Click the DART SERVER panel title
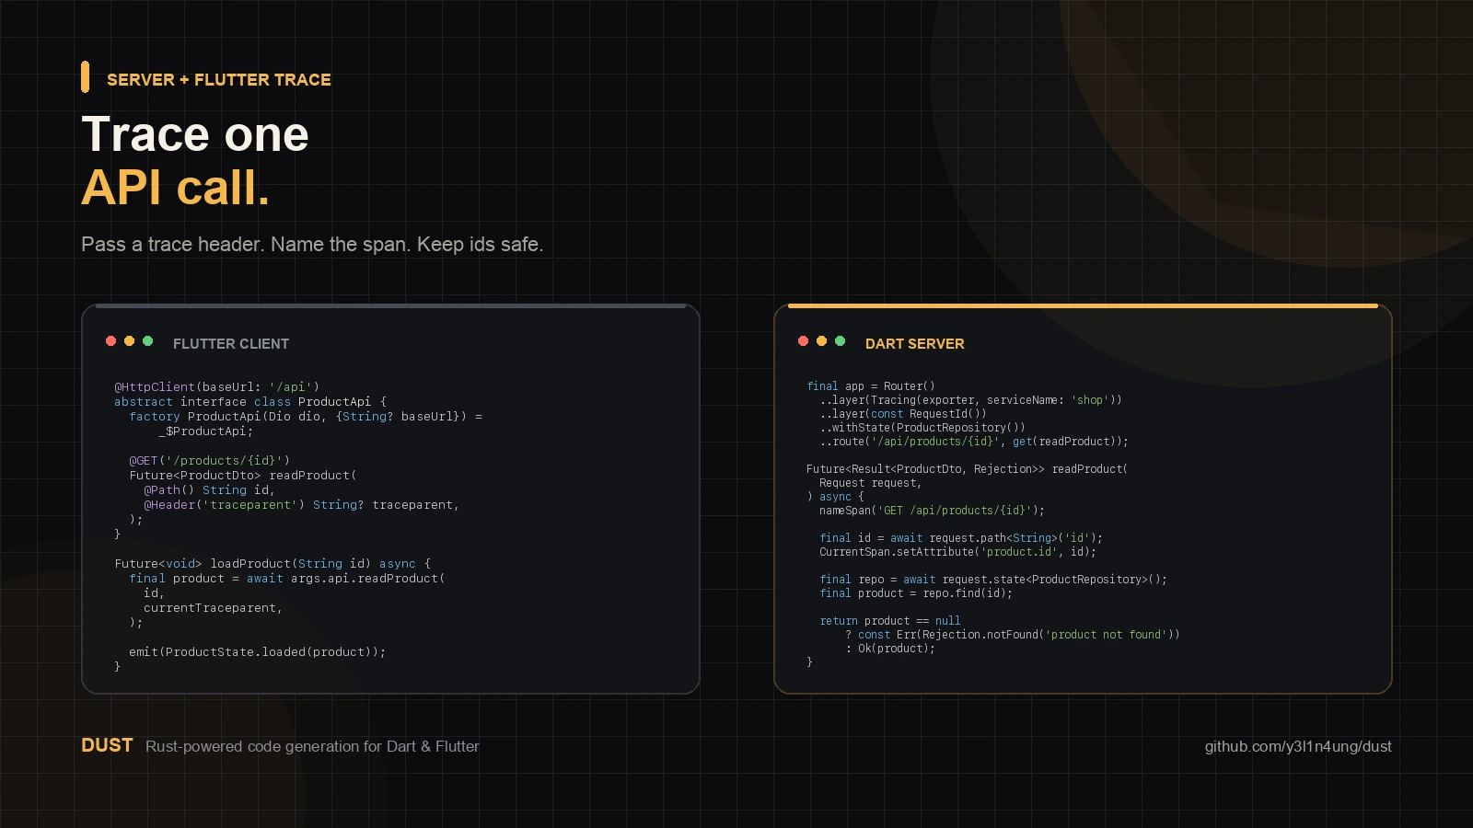The height and width of the screenshot is (828, 1473). 915,344
